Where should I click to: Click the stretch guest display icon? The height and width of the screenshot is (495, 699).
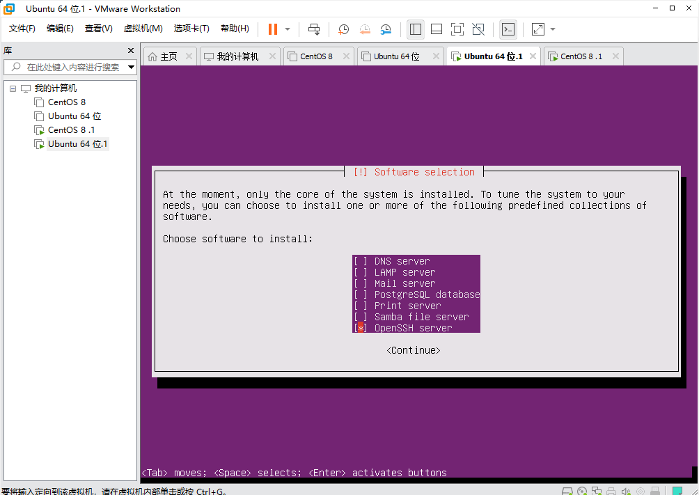point(538,29)
